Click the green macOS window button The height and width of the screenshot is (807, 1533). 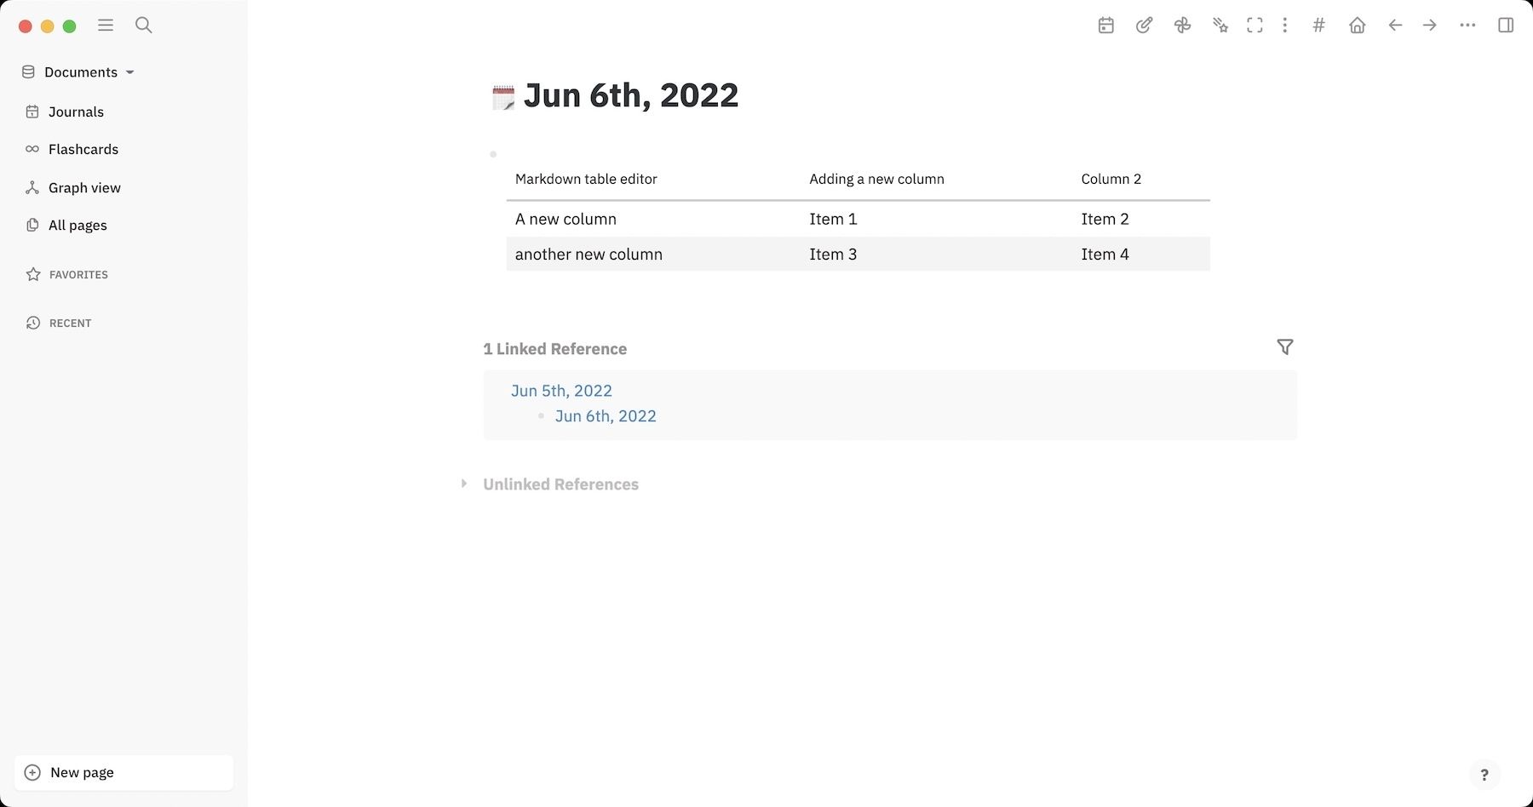[70, 26]
